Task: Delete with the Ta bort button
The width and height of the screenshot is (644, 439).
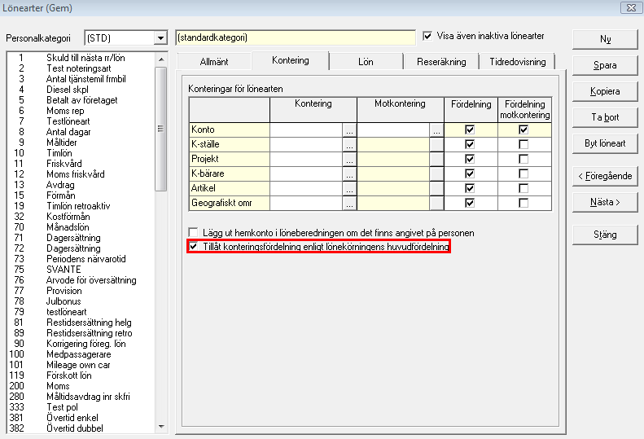Action: 605,117
